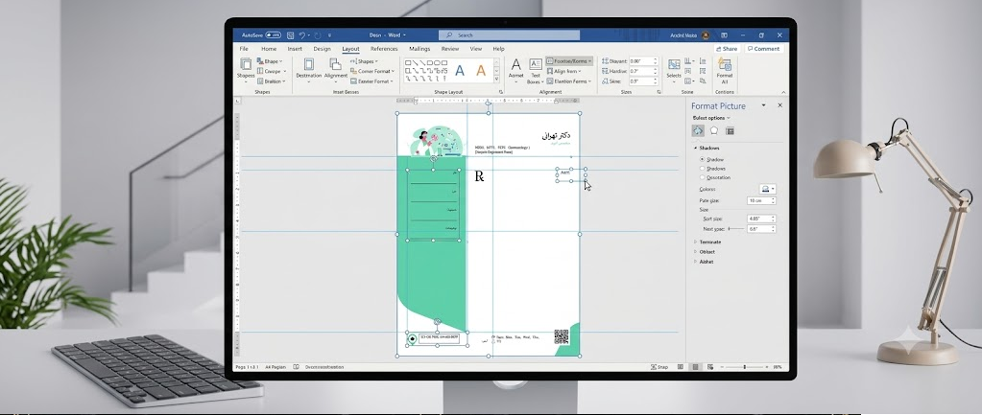982x415 pixels.
Task: Select the Shadows radio option
Action: (x=702, y=168)
